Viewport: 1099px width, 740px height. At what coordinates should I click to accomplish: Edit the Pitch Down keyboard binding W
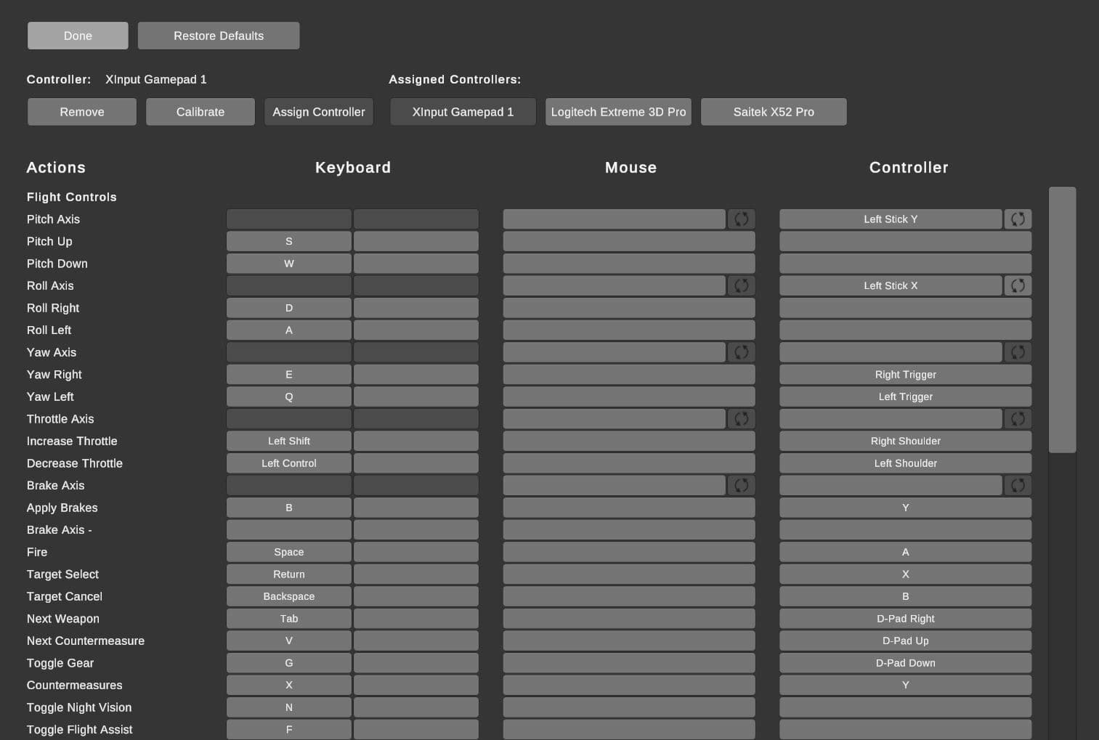(x=289, y=264)
